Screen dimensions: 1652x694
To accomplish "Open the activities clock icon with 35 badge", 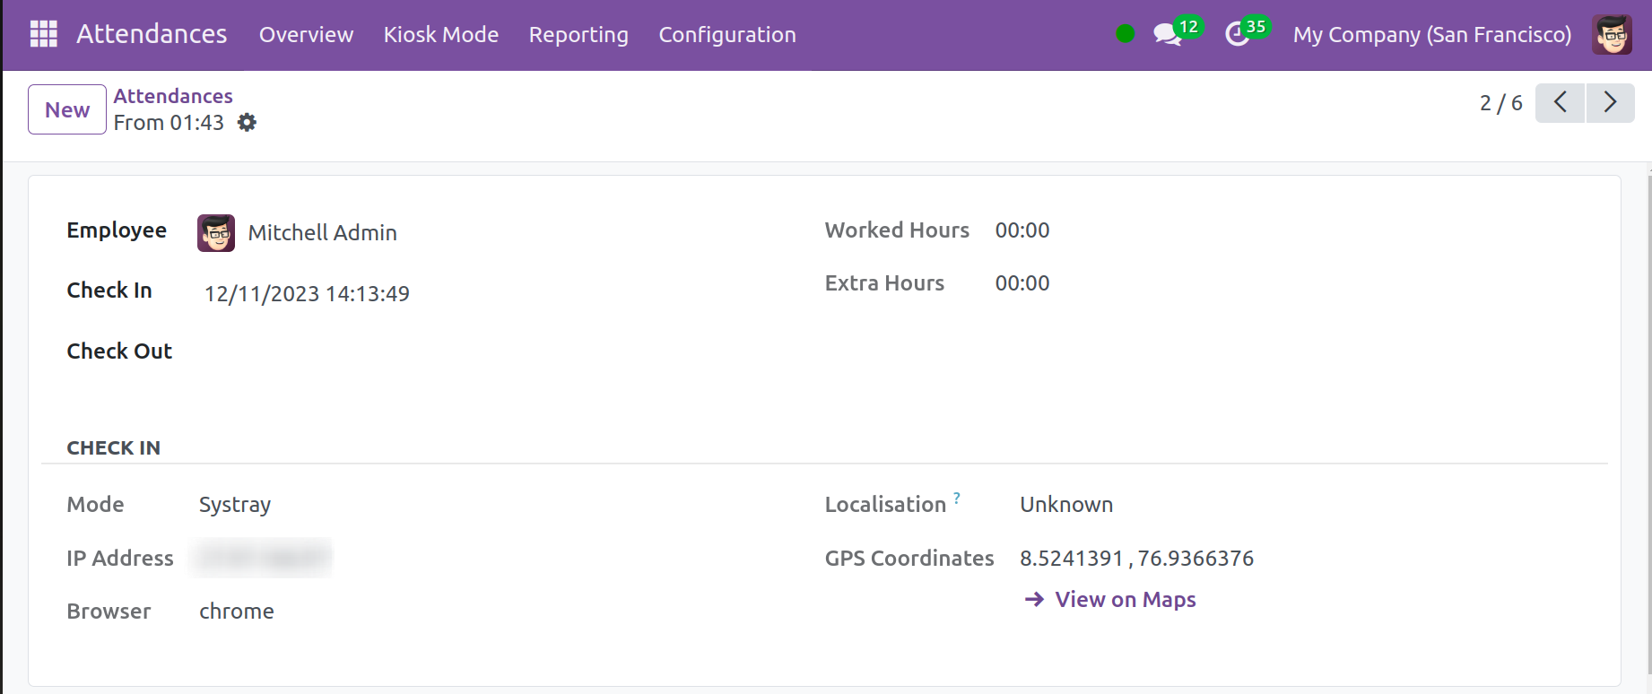I will point(1238,34).
